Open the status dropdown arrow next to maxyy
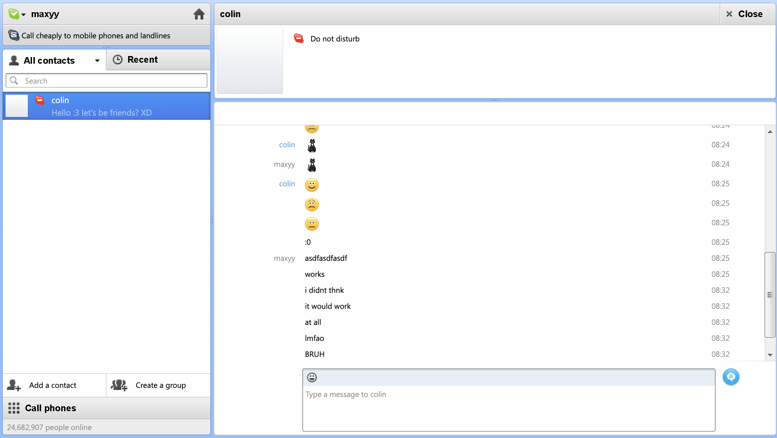The height and width of the screenshot is (438, 777). 24,15
